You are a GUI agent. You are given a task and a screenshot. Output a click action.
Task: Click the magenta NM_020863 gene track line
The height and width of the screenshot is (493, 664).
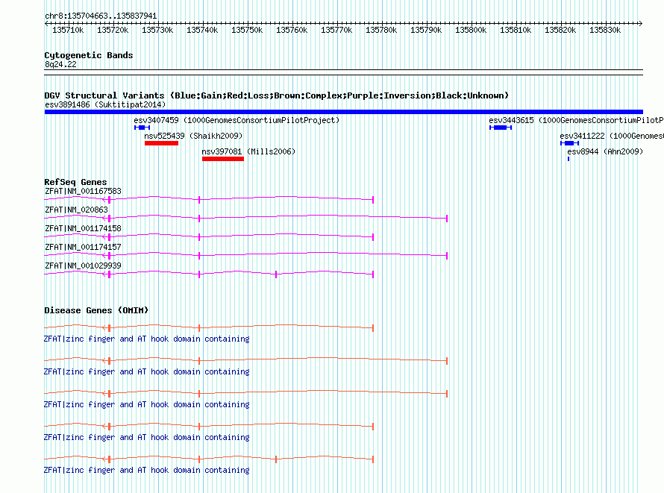point(245,218)
